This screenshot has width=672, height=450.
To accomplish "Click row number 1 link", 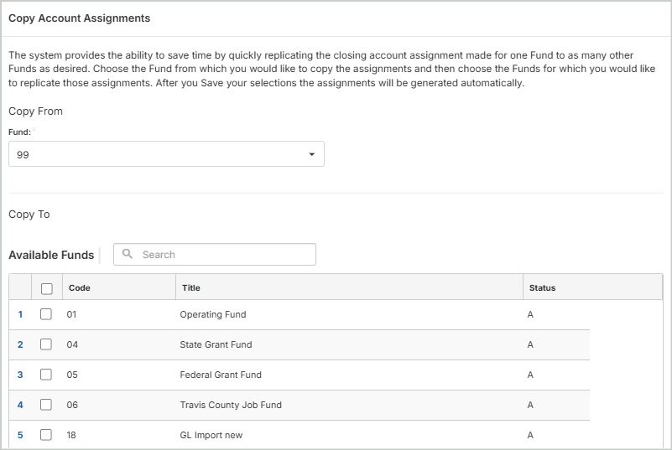I will 20,314.
